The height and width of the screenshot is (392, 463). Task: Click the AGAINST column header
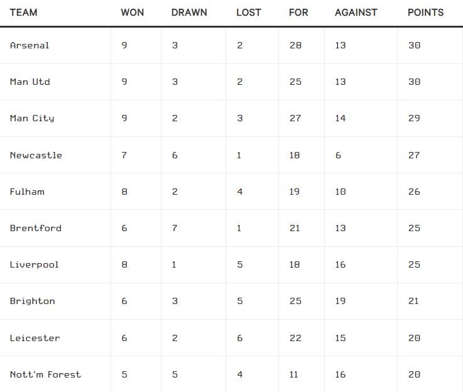(356, 13)
